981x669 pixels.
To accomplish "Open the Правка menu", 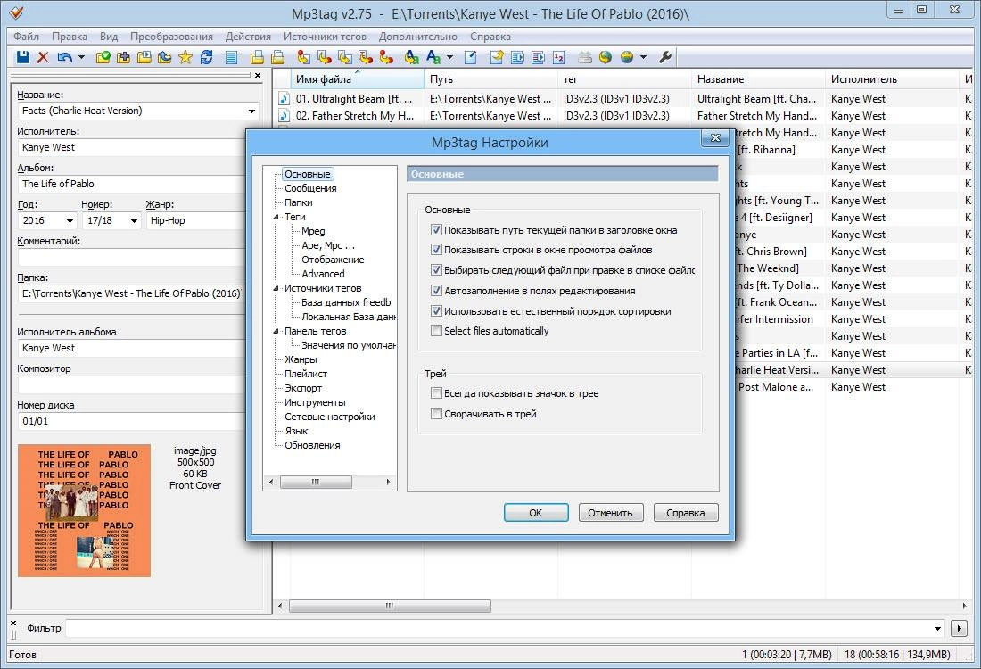I will (x=70, y=37).
